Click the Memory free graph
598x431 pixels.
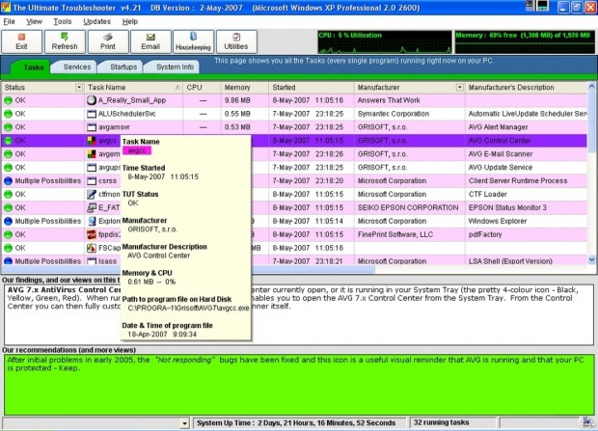[x=525, y=42]
